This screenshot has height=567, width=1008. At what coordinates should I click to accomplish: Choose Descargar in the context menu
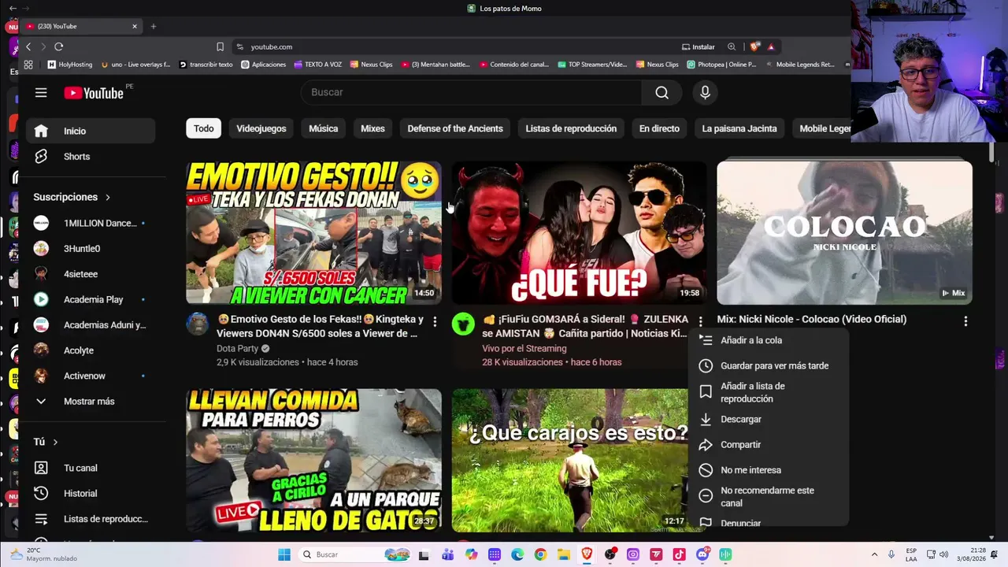tap(768, 419)
